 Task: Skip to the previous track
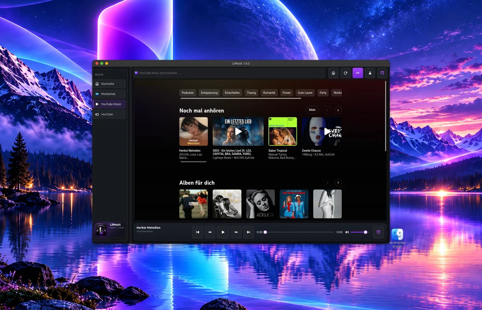197,232
